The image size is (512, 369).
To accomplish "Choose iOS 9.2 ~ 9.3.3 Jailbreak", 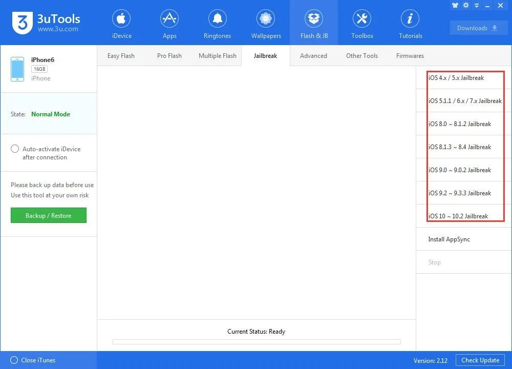I will [x=464, y=193].
